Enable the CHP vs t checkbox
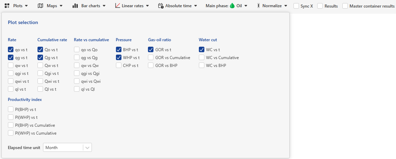396x159 pixels. pyautogui.click(x=119, y=65)
